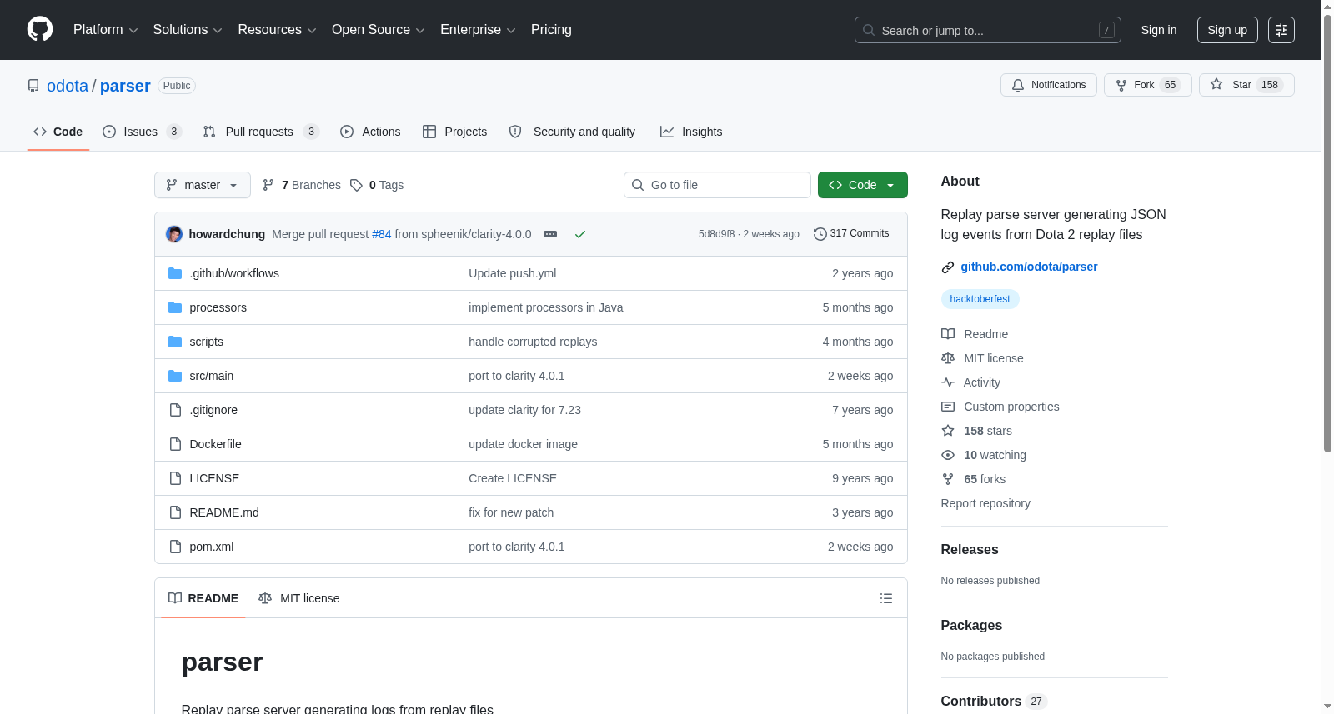Expand the Solutions menu
The height and width of the screenshot is (714, 1334).
coord(188,30)
